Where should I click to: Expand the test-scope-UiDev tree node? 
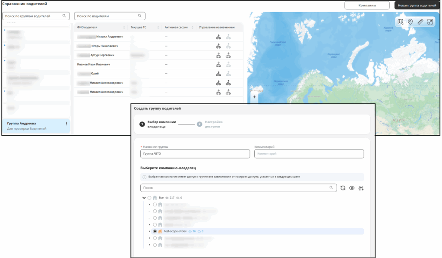pos(149,231)
